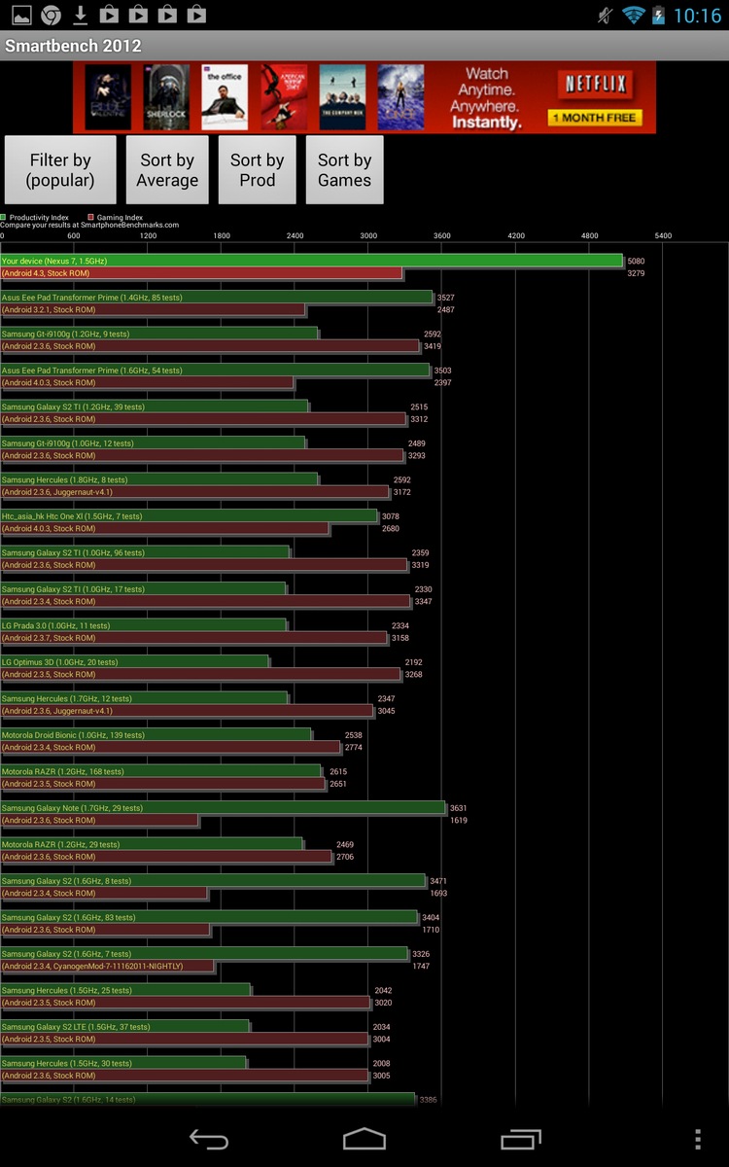The image size is (729, 1167).
Task: Select the LG Optimus 3D row
Action: [134, 662]
